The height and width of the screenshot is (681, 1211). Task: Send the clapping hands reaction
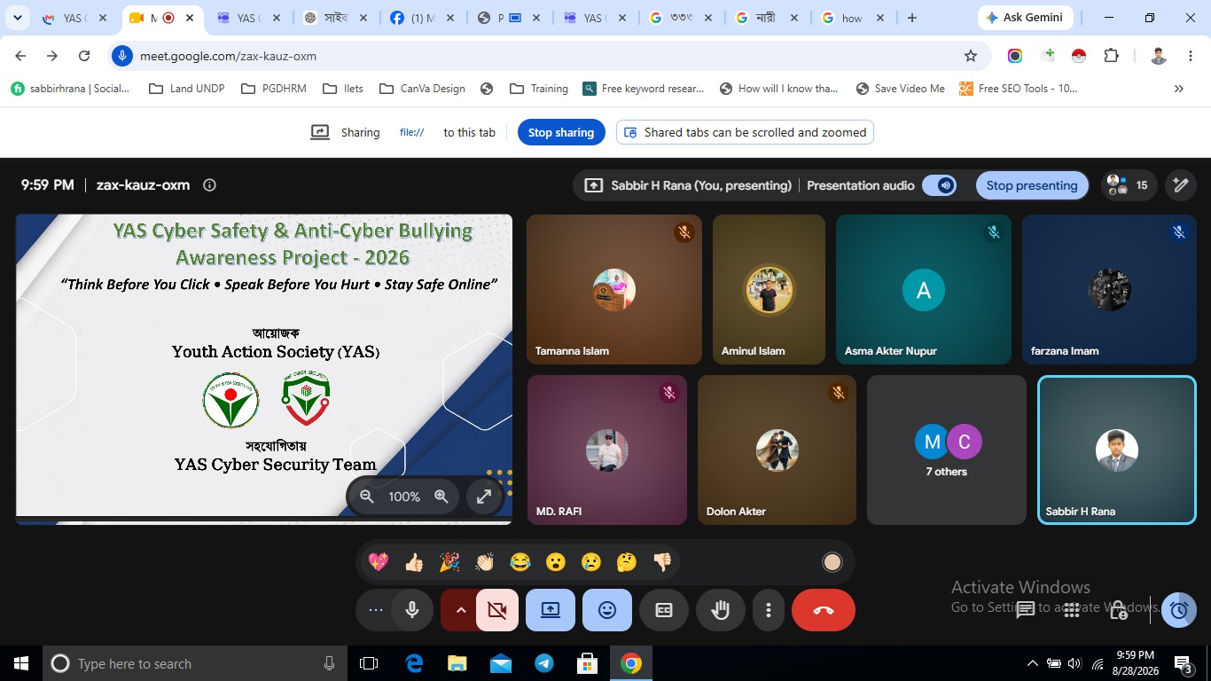(485, 562)
